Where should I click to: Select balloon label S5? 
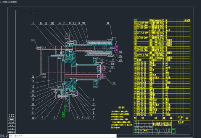click(33, 118)
